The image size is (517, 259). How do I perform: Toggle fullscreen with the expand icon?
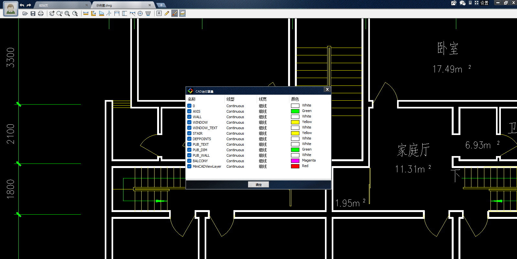tap(476, 3)
